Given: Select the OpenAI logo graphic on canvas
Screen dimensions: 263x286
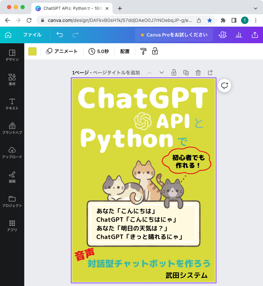Looking at the screenshot, I should [143, 121].
